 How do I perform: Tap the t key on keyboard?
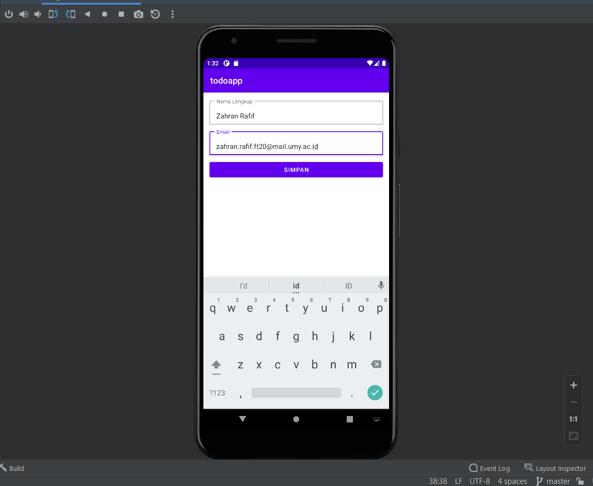pyautogui.click(x=287, y=308)
